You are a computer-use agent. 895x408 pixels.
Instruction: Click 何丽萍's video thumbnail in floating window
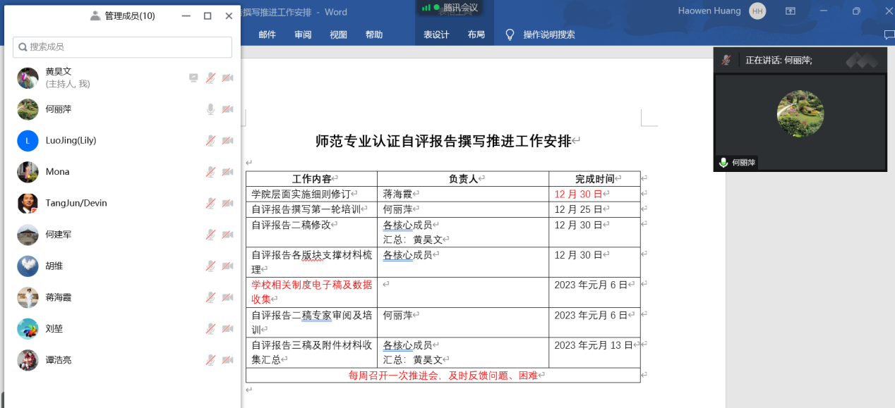pyautogui.click(x=800, y=114)
